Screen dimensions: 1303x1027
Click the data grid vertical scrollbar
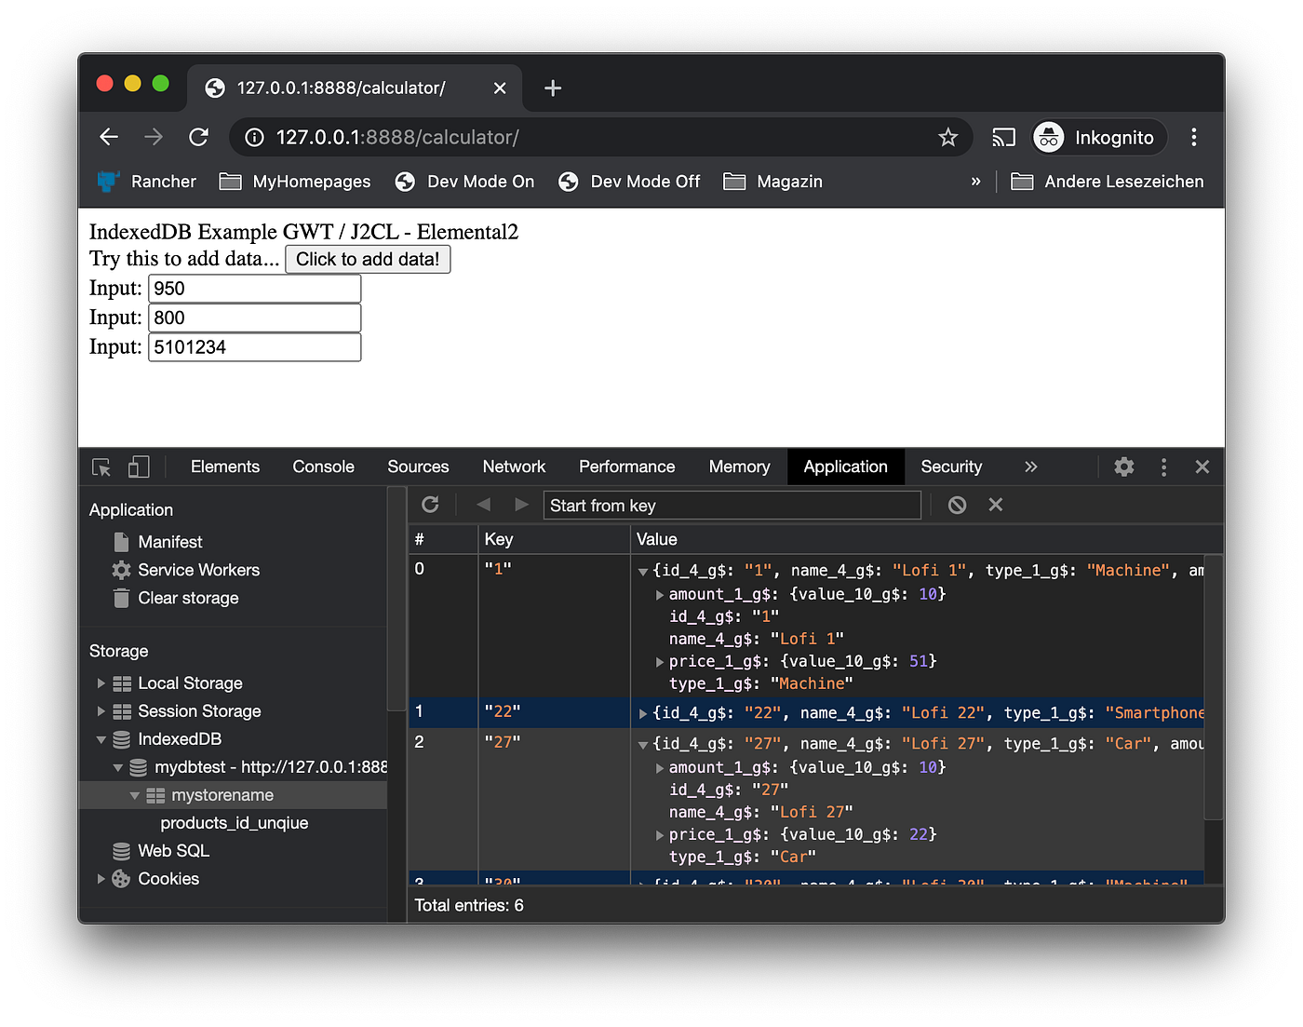(1213, 689)
